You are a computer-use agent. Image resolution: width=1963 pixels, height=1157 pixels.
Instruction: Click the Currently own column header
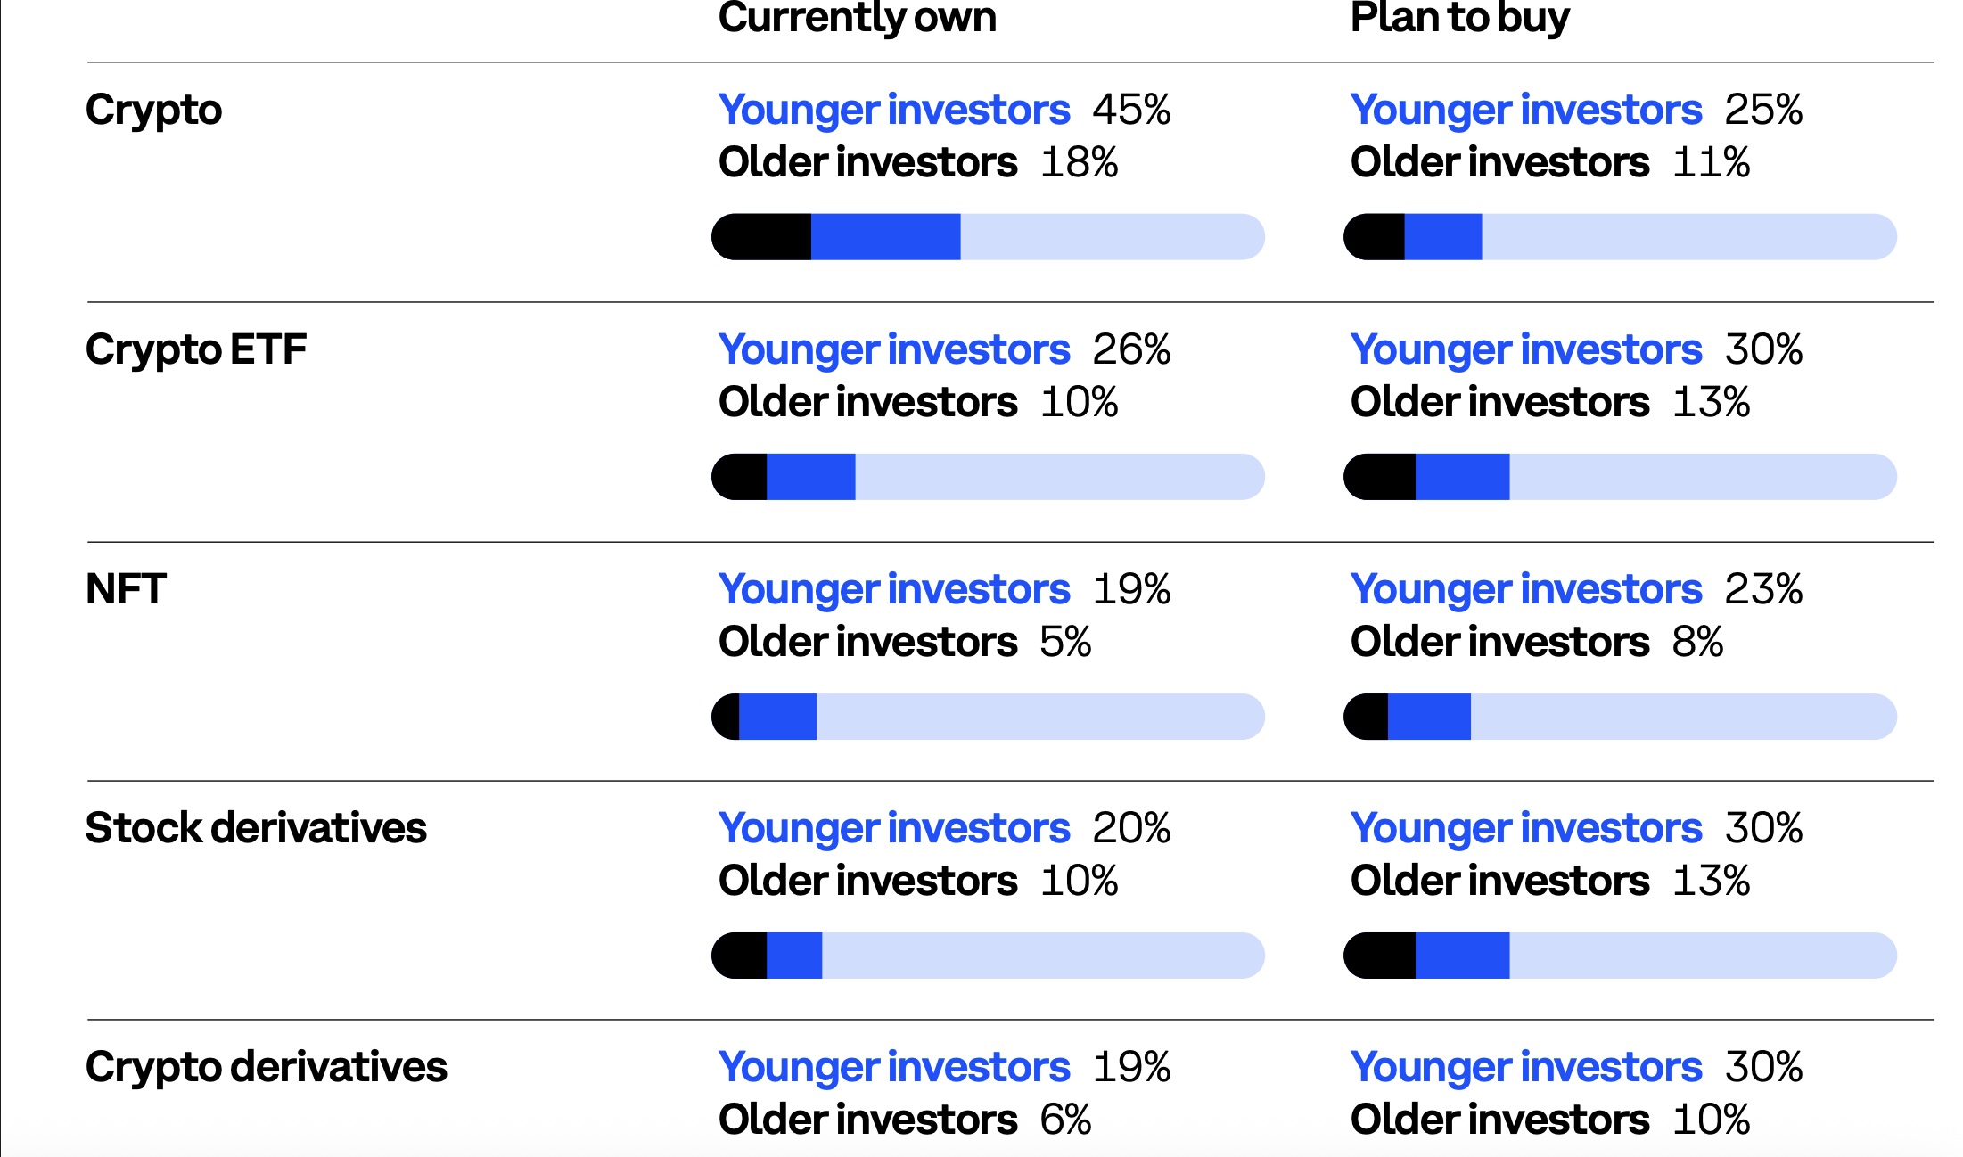coord(857,18)
